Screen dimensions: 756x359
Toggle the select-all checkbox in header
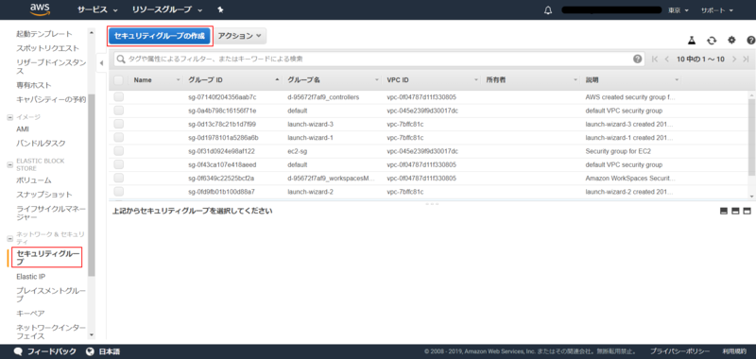tap(119, 80)
